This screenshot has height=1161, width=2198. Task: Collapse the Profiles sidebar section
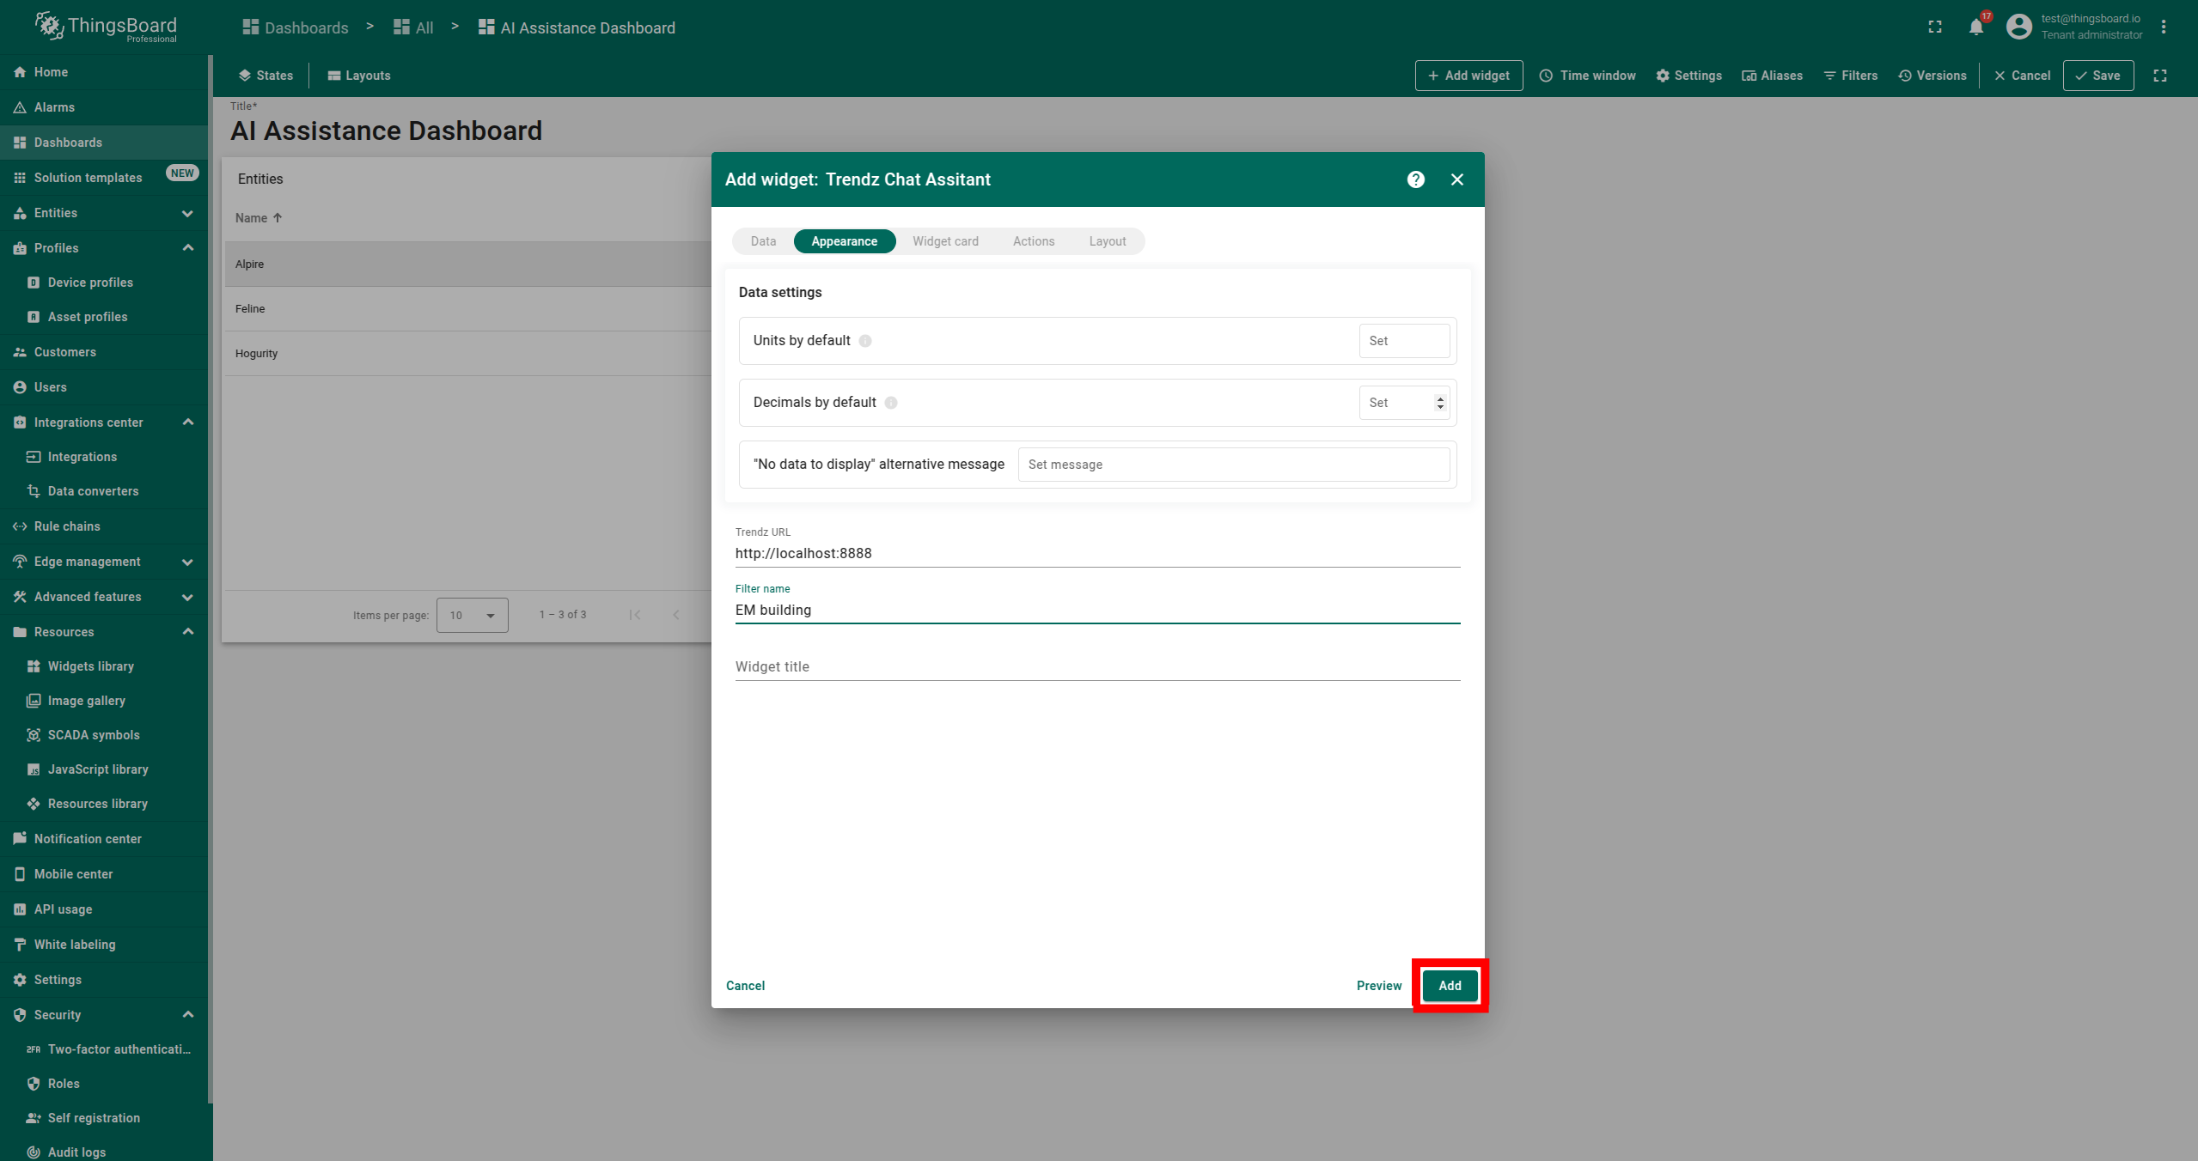187,248
